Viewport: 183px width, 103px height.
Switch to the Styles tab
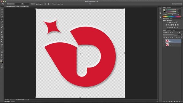point(171,19)
